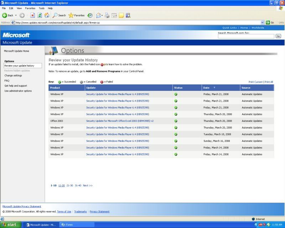Go to history page 11-20
The width and height of the screenshot is (285, 228).
coord(61,186)
